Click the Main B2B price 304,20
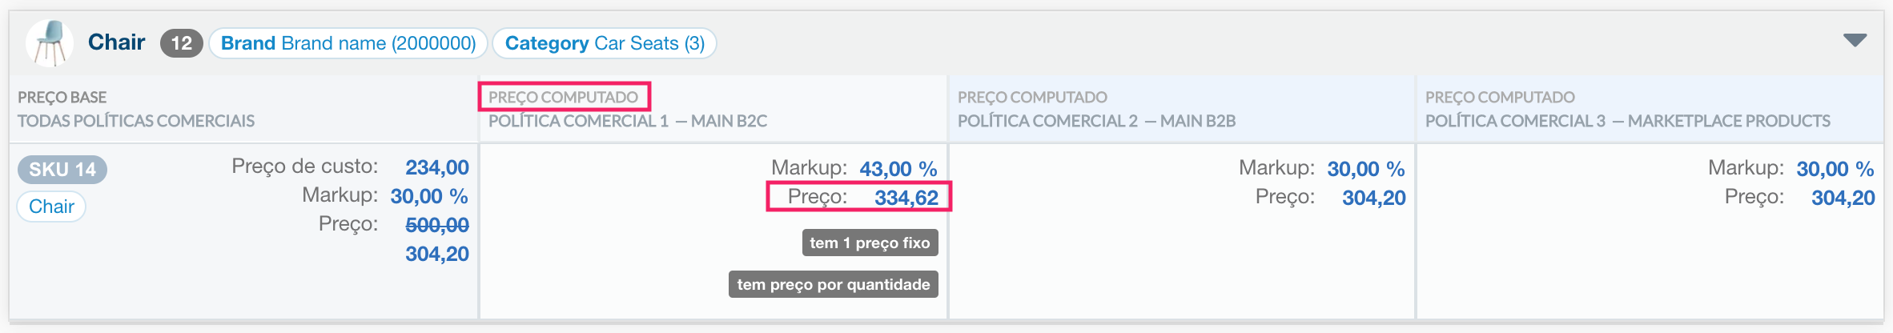The width and height of the screenshot is (1893, 333). pos(1373,198)
